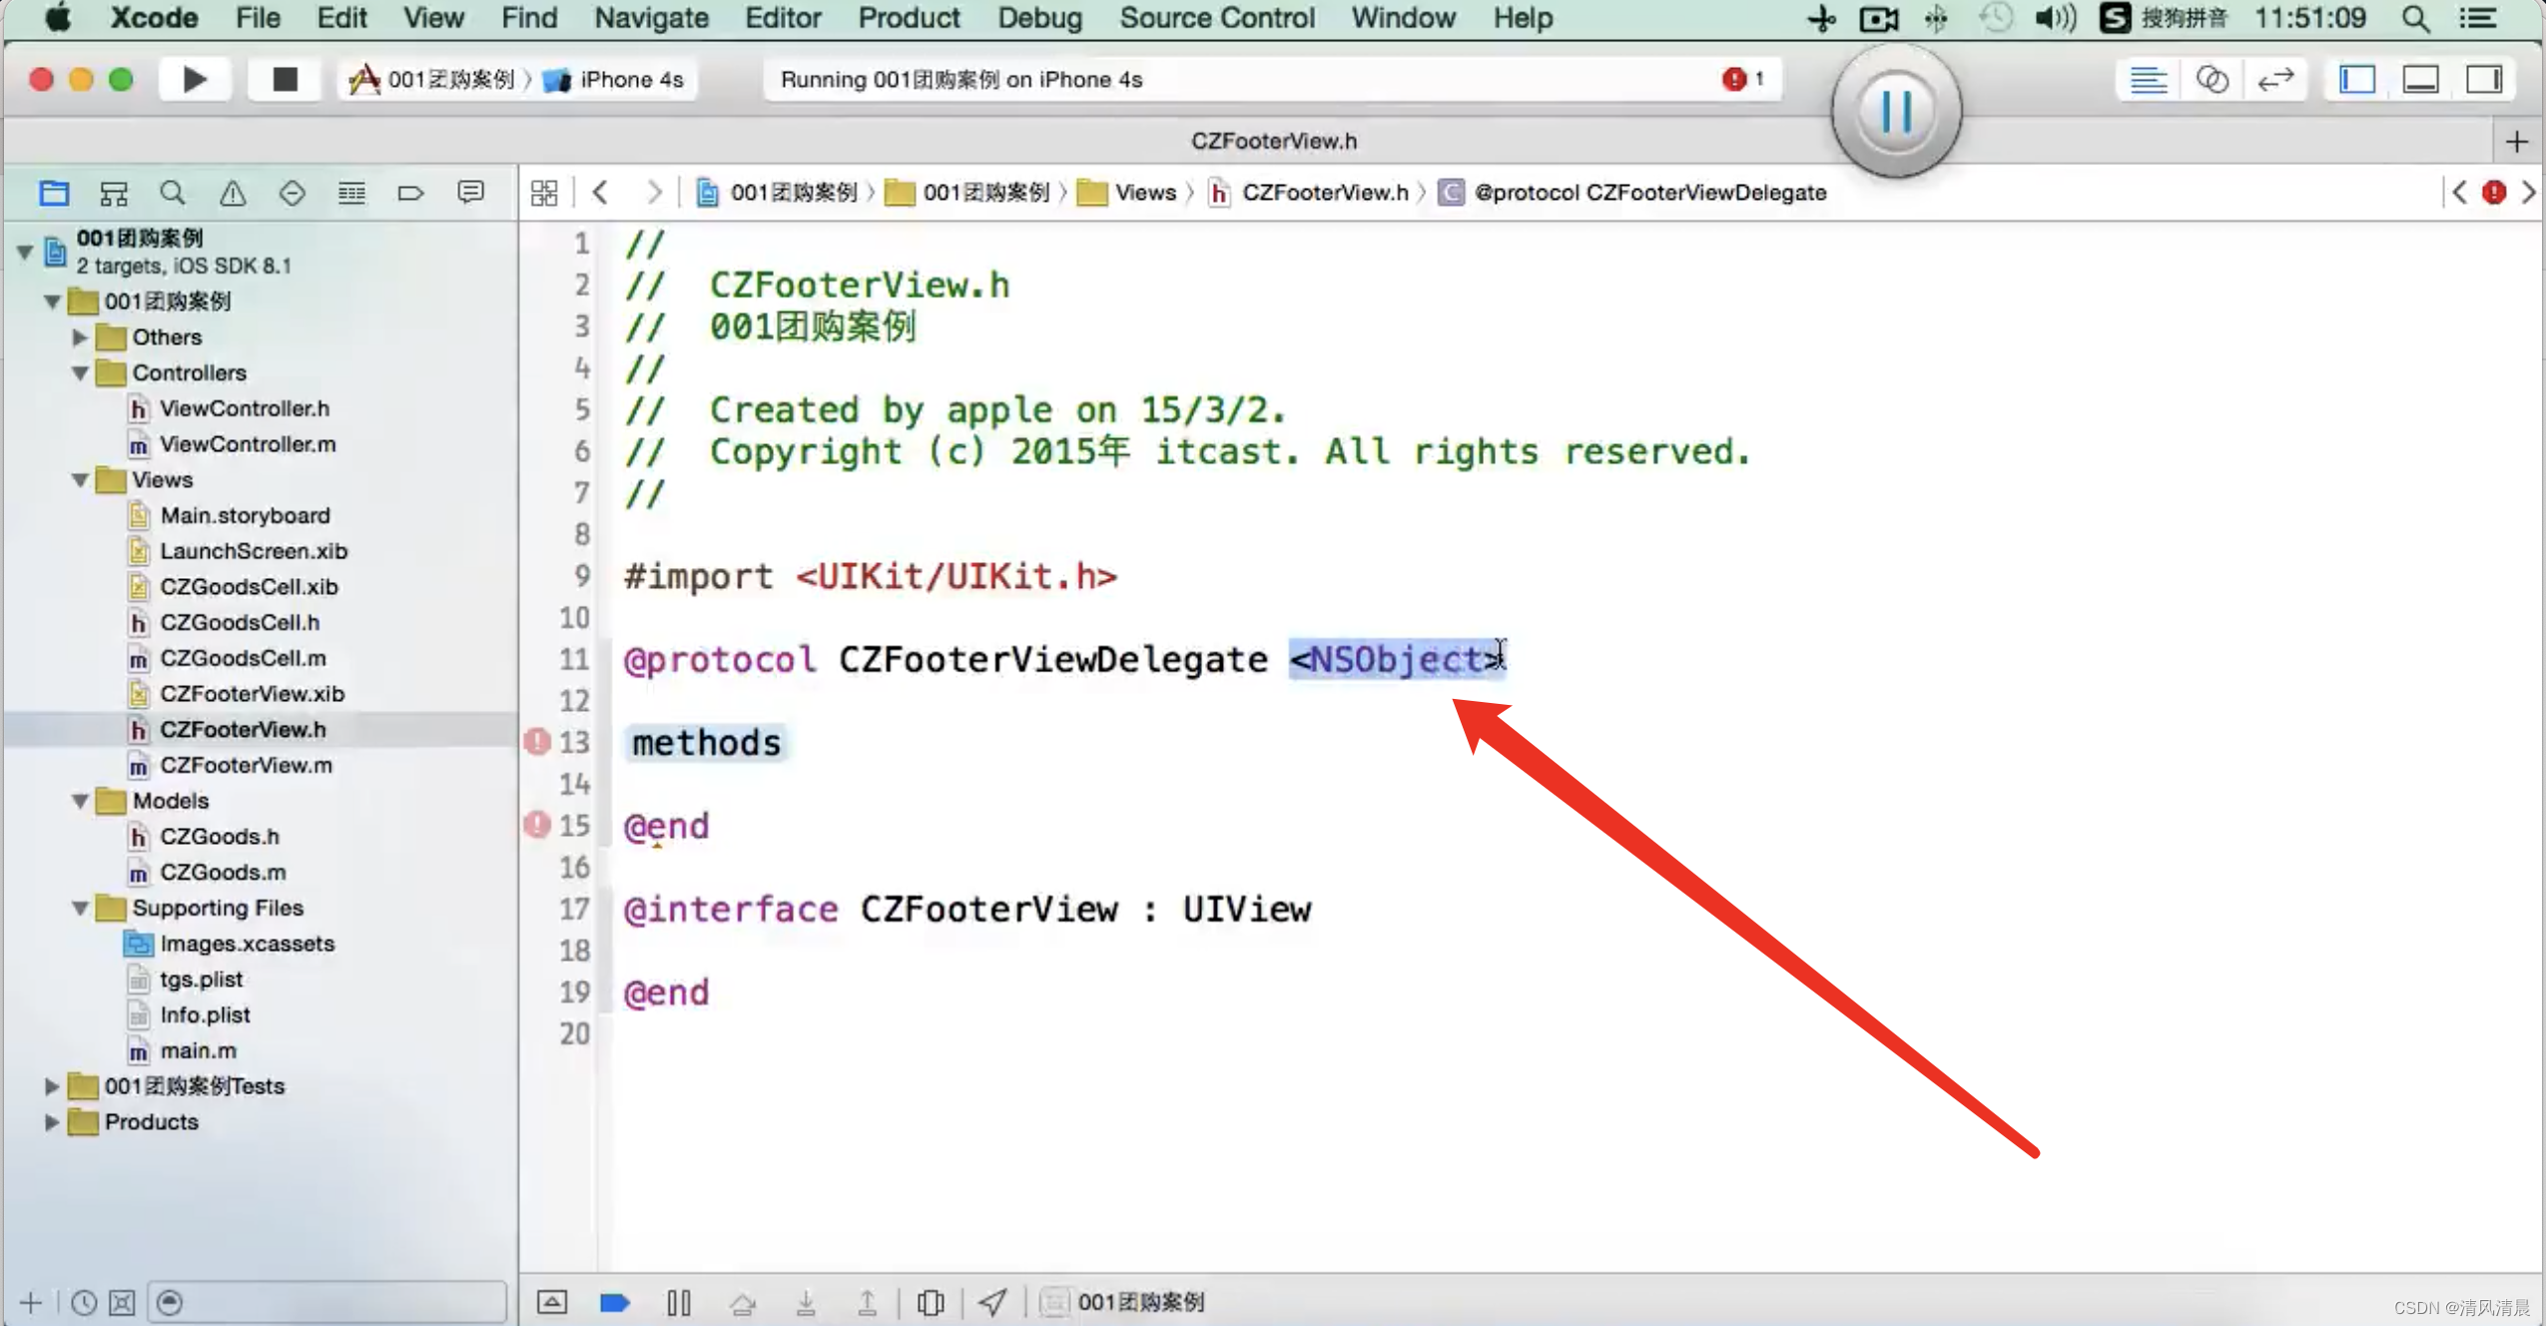
Task: Open the related items grid menu
Action: point(544,193)
